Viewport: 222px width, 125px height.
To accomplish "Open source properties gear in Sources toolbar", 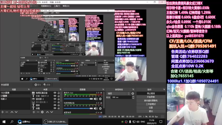I will click(x=42, y=112).
